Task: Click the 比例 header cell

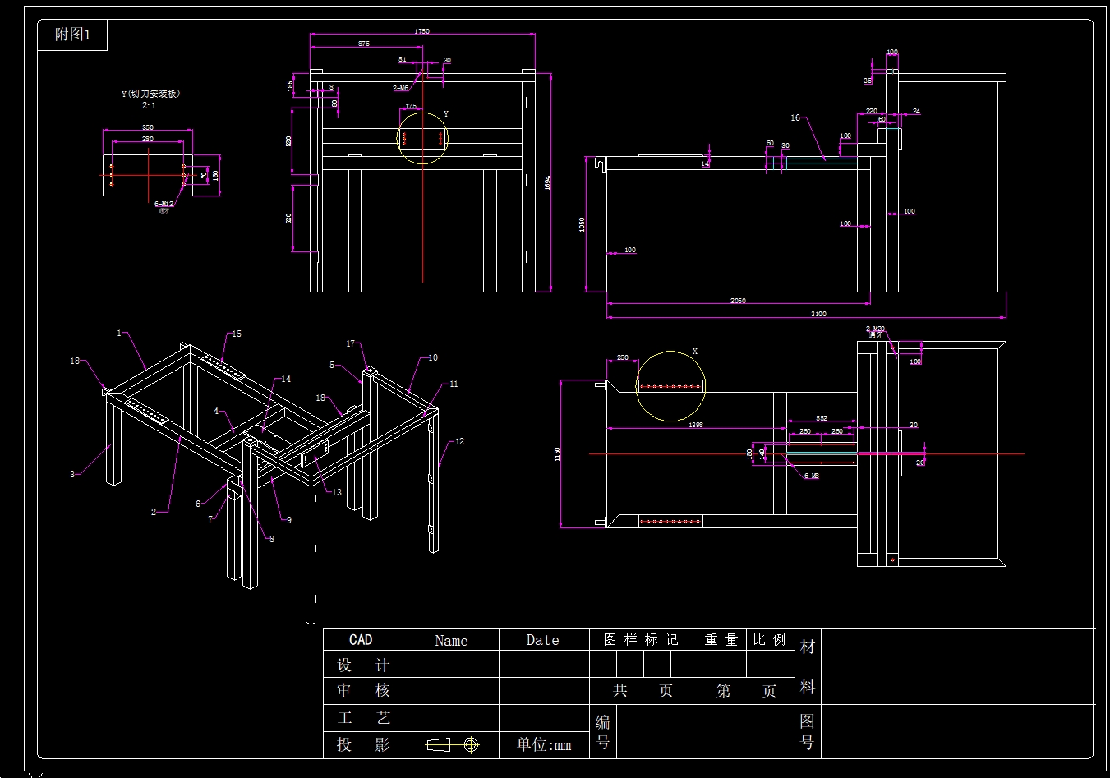Action: [x=770, y=640]
